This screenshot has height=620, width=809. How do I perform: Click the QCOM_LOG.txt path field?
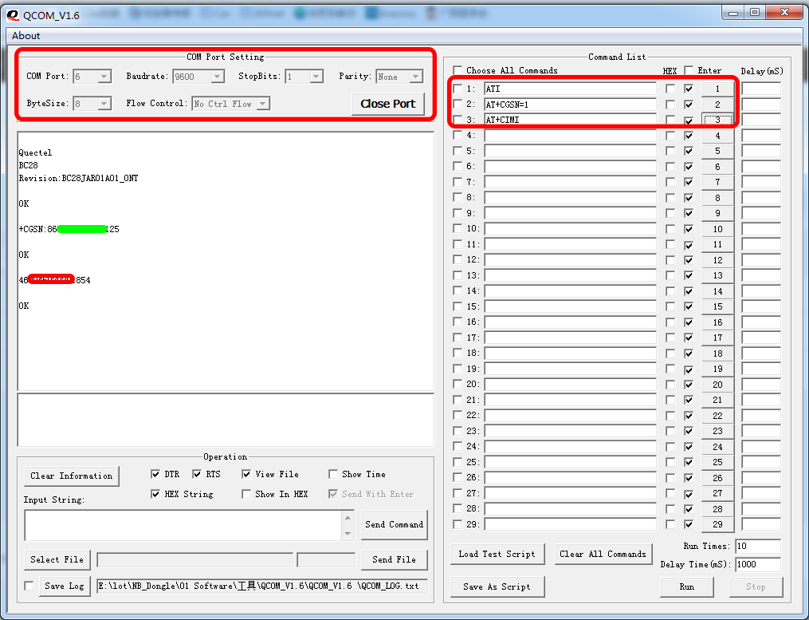click(x=262, y=586)
